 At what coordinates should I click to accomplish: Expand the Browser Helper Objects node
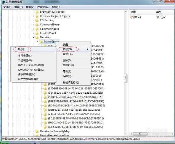pyautogui.click(x=33, y=16)
